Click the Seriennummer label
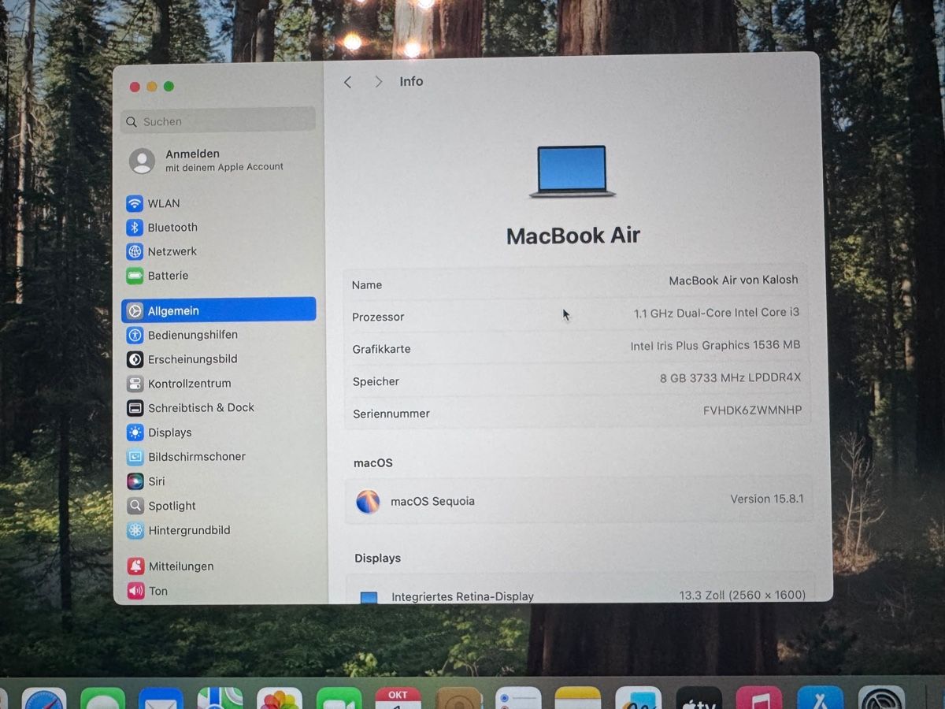This screenshot has height=709, width=945. (x=391, y=414)
